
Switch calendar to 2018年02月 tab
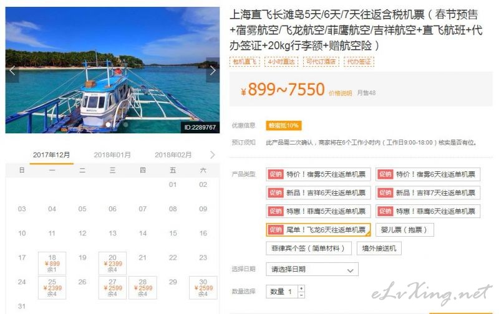[x=173, y=155]
